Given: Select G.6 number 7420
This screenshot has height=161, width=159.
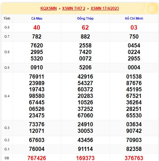Looking at the screenshot, I should pyautogui.click(x=85, y=52).
